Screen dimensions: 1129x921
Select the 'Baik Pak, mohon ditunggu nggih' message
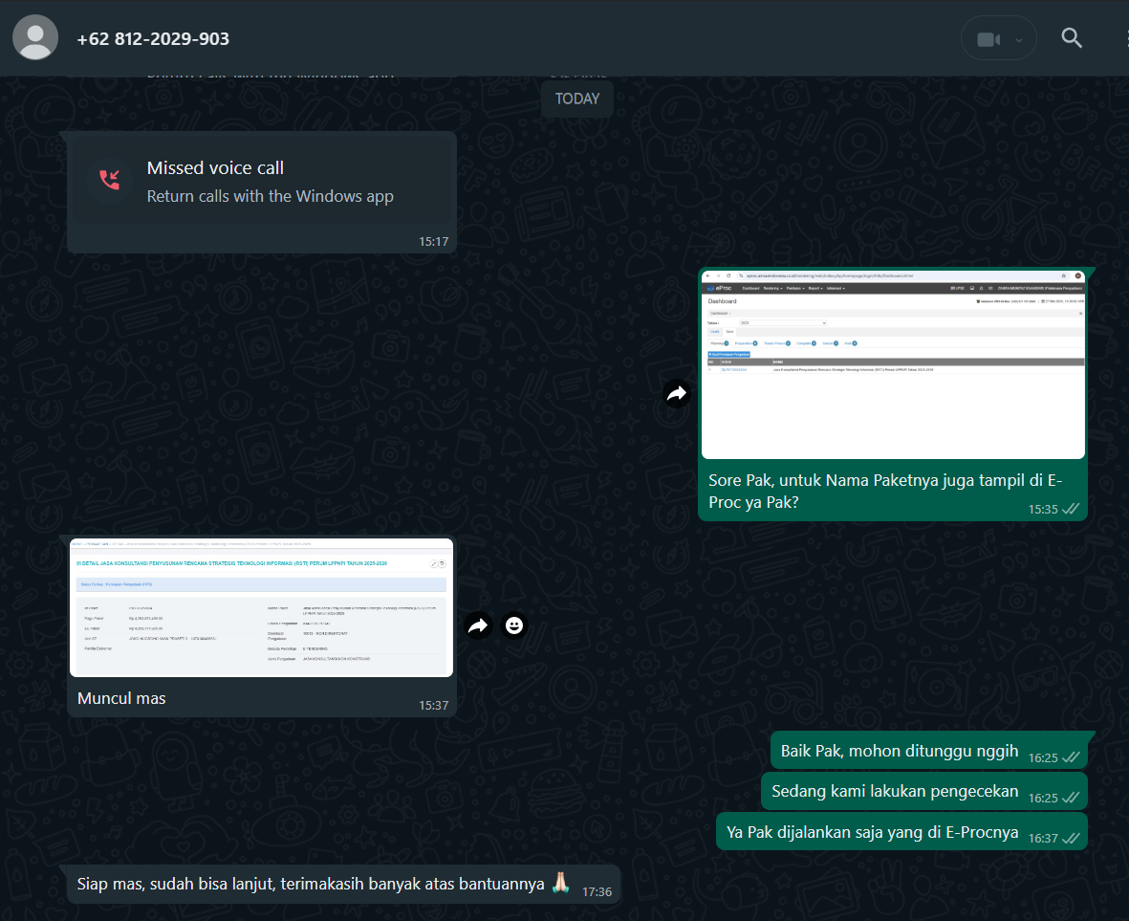[x=899, y=751]
